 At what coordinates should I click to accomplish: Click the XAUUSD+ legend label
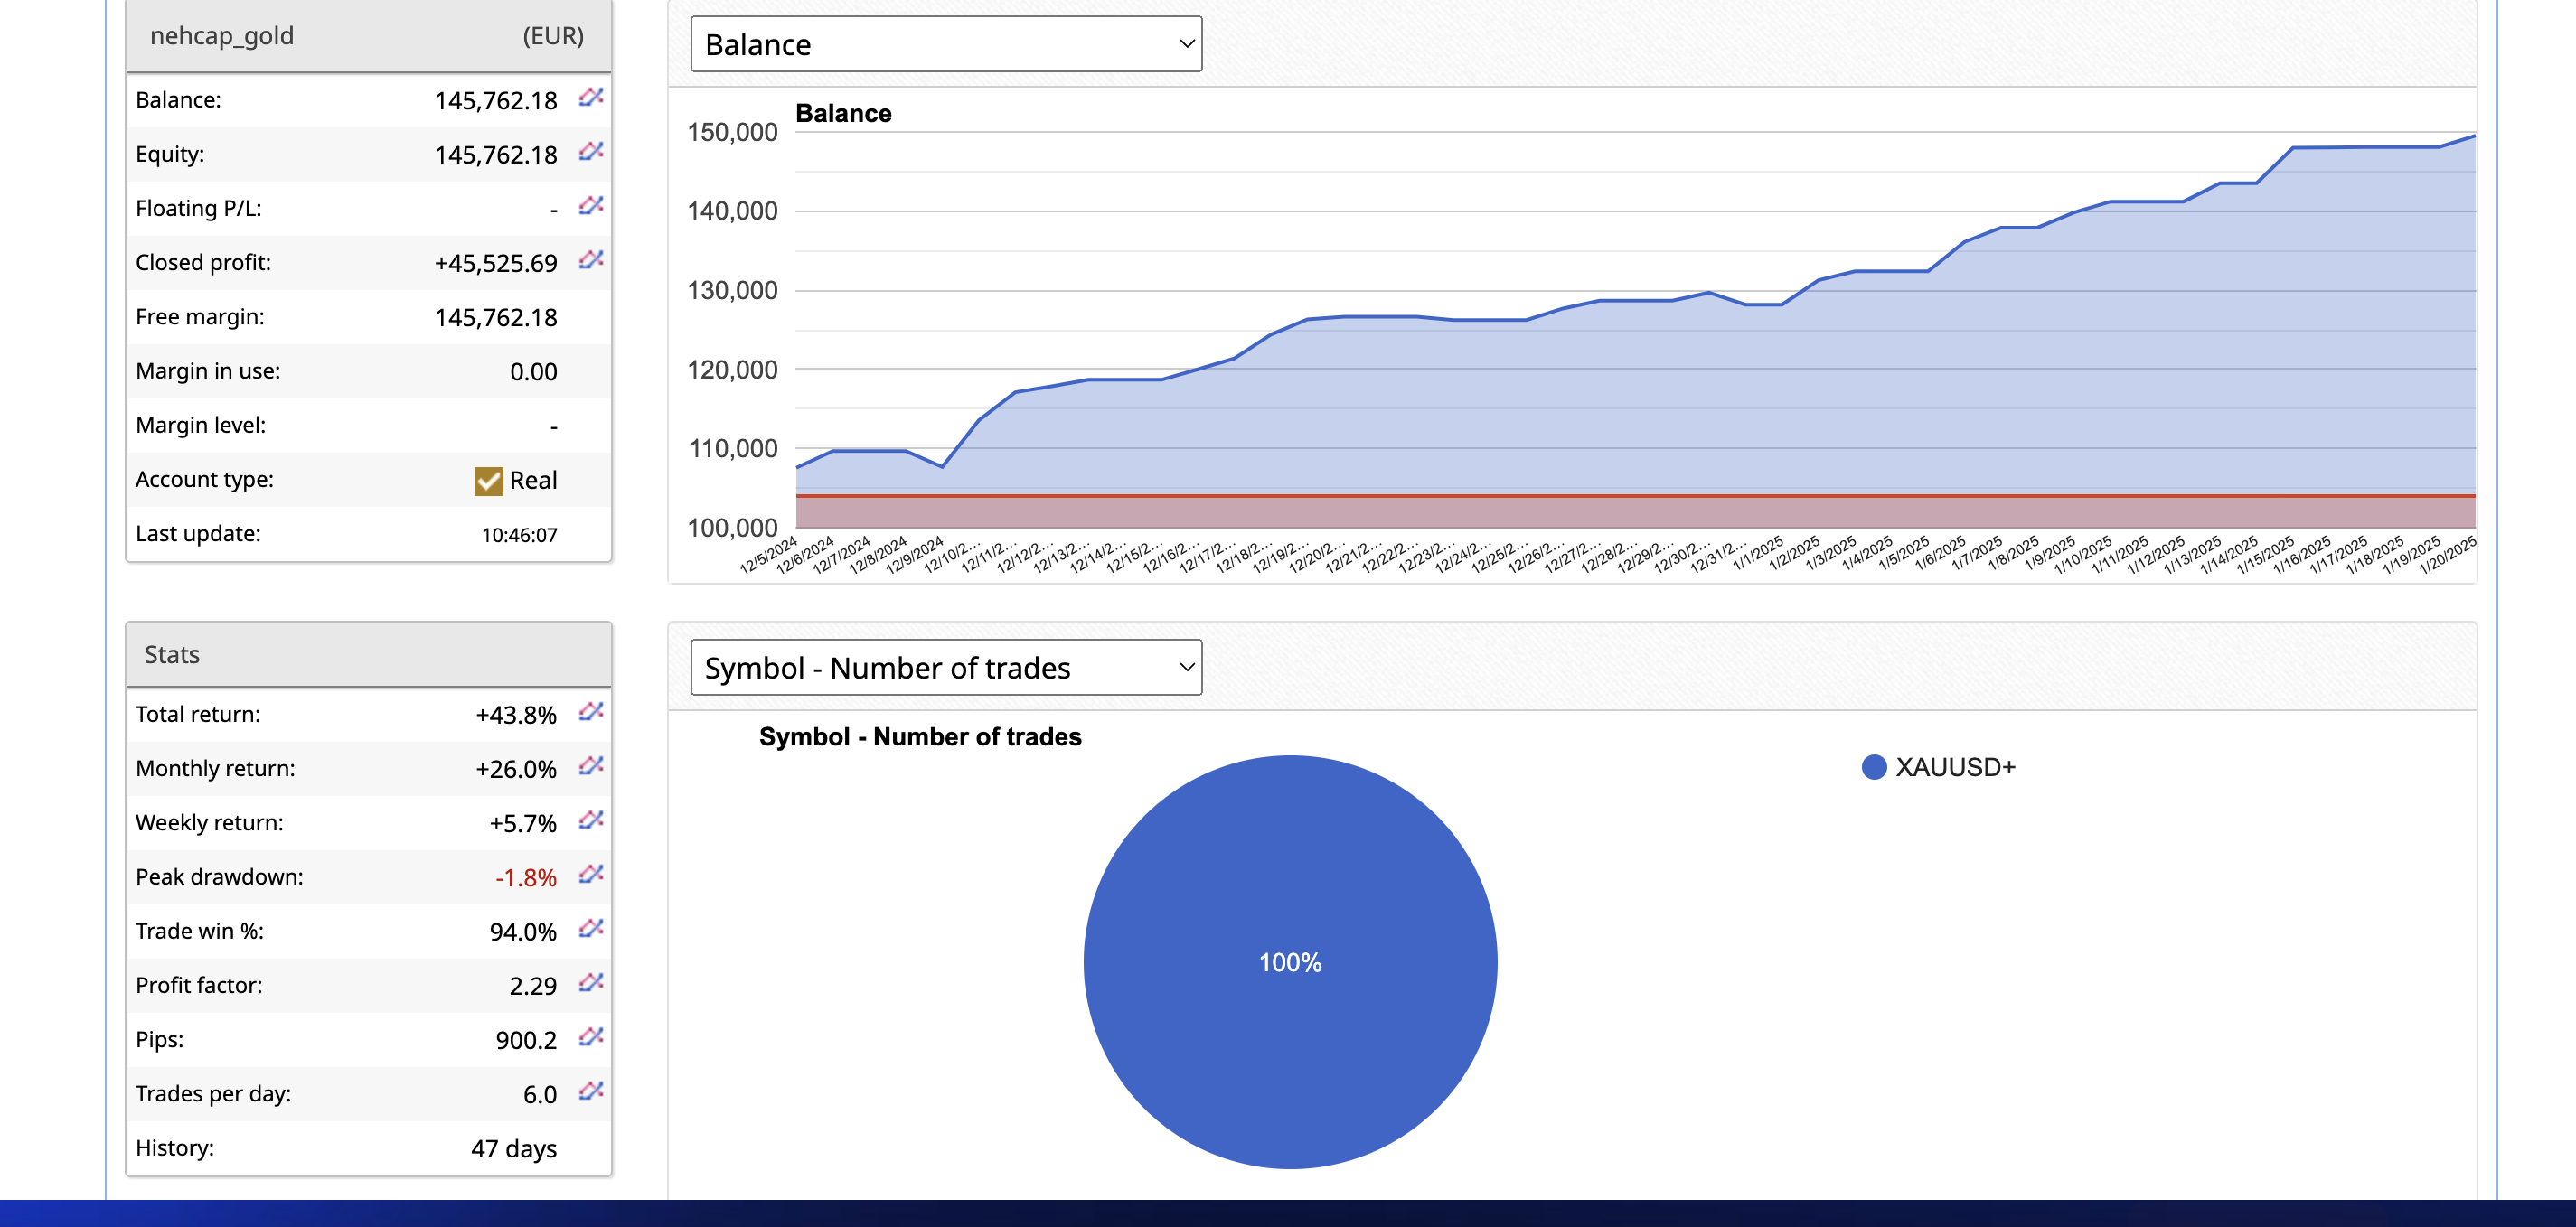1954,767
